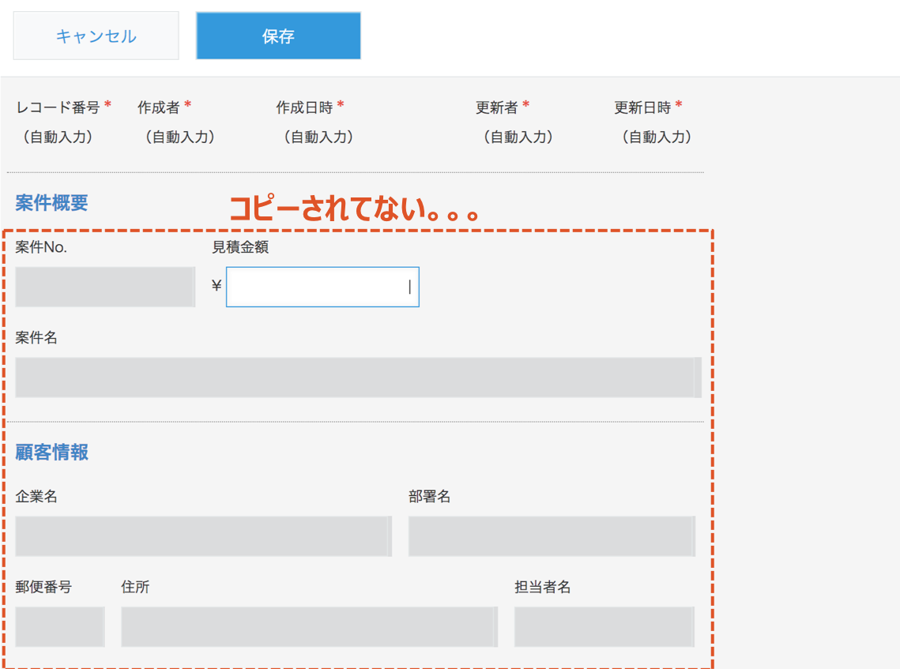Image resolution: width=900 pixels, height=669 pixels.
Task: Click the grey 案件No. input box
Action: click(x=105, y=287)
